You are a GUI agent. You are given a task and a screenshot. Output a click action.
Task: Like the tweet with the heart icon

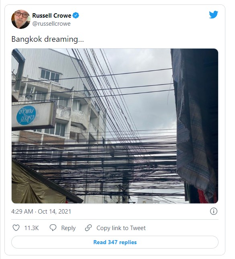tap(16, 228)
